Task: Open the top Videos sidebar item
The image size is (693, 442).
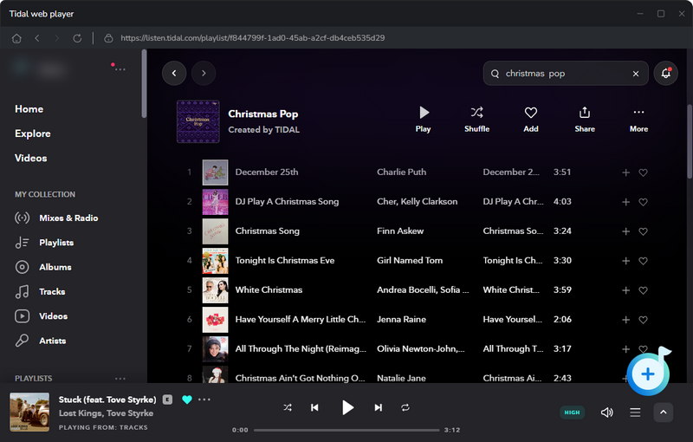Action: [x=31, y=159]
